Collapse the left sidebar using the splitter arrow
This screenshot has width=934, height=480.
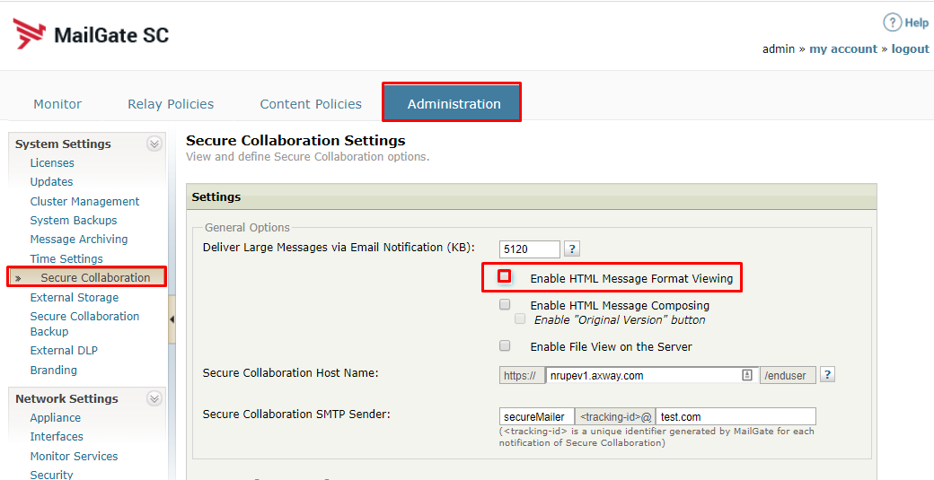(172, 319)
